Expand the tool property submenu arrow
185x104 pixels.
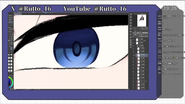[13, 34]
